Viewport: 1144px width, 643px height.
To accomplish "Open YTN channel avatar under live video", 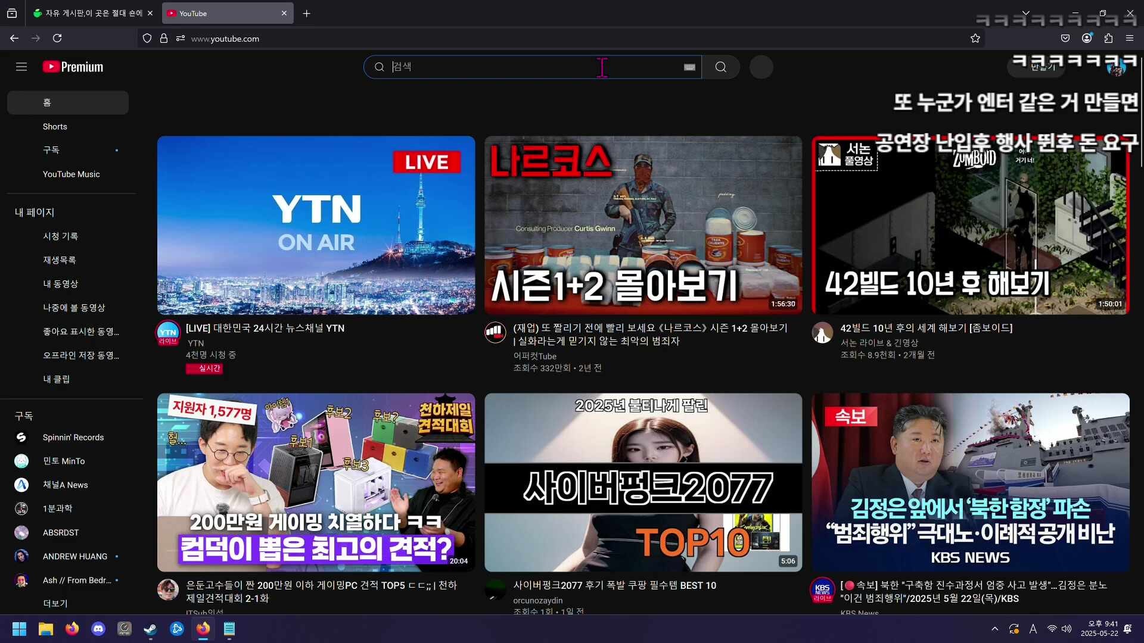I will (x=167, y=333).
